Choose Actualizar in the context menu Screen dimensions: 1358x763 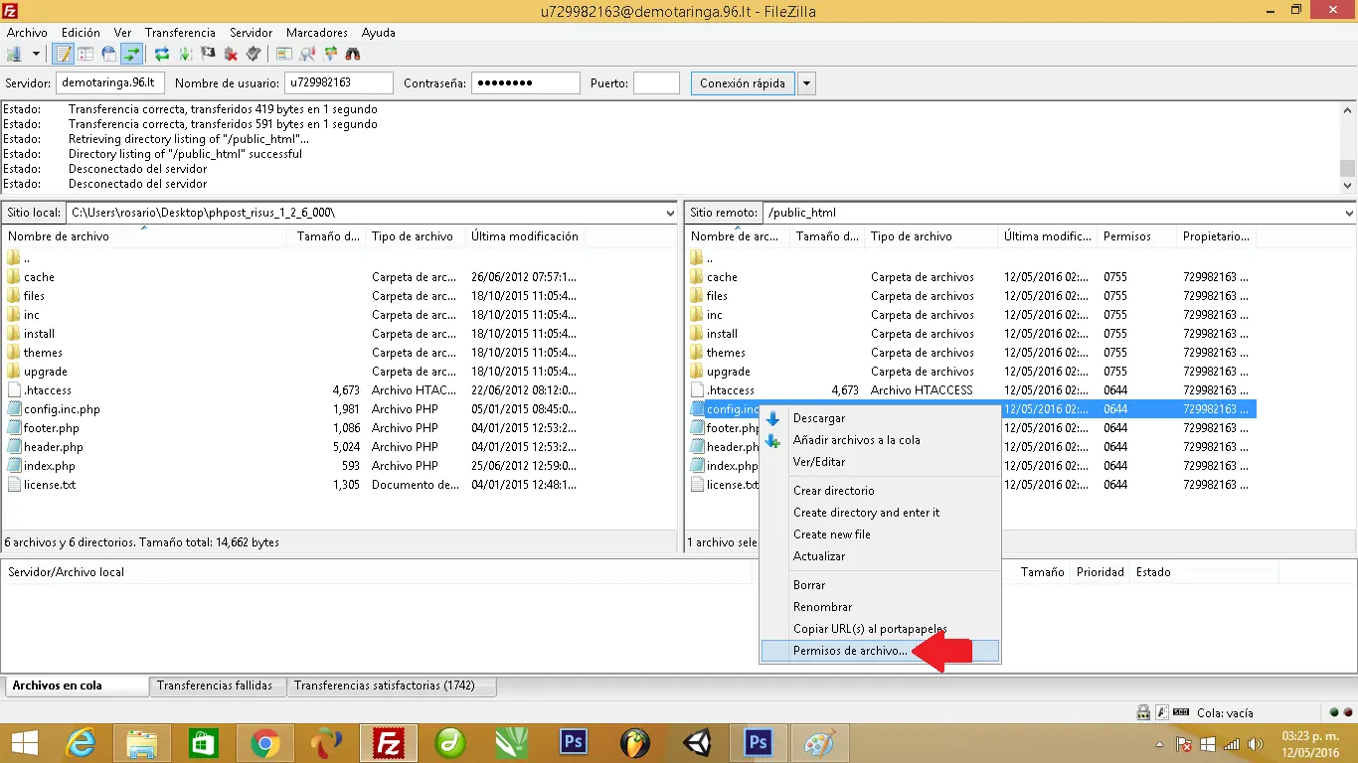[819, 556]
